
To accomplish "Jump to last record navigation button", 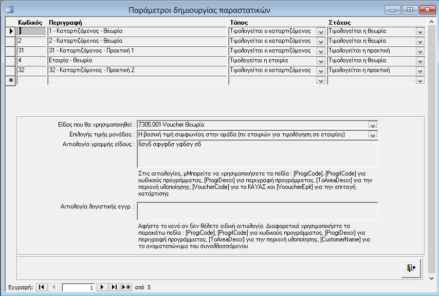I will tap(114, 287).
